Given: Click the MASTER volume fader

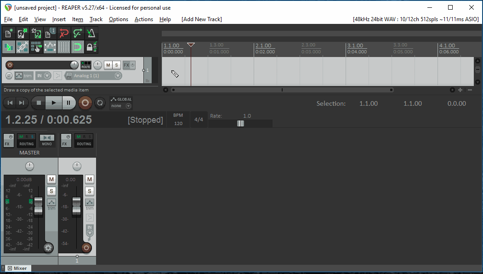Looking at the screenshot, I should (x=38, y=206).
